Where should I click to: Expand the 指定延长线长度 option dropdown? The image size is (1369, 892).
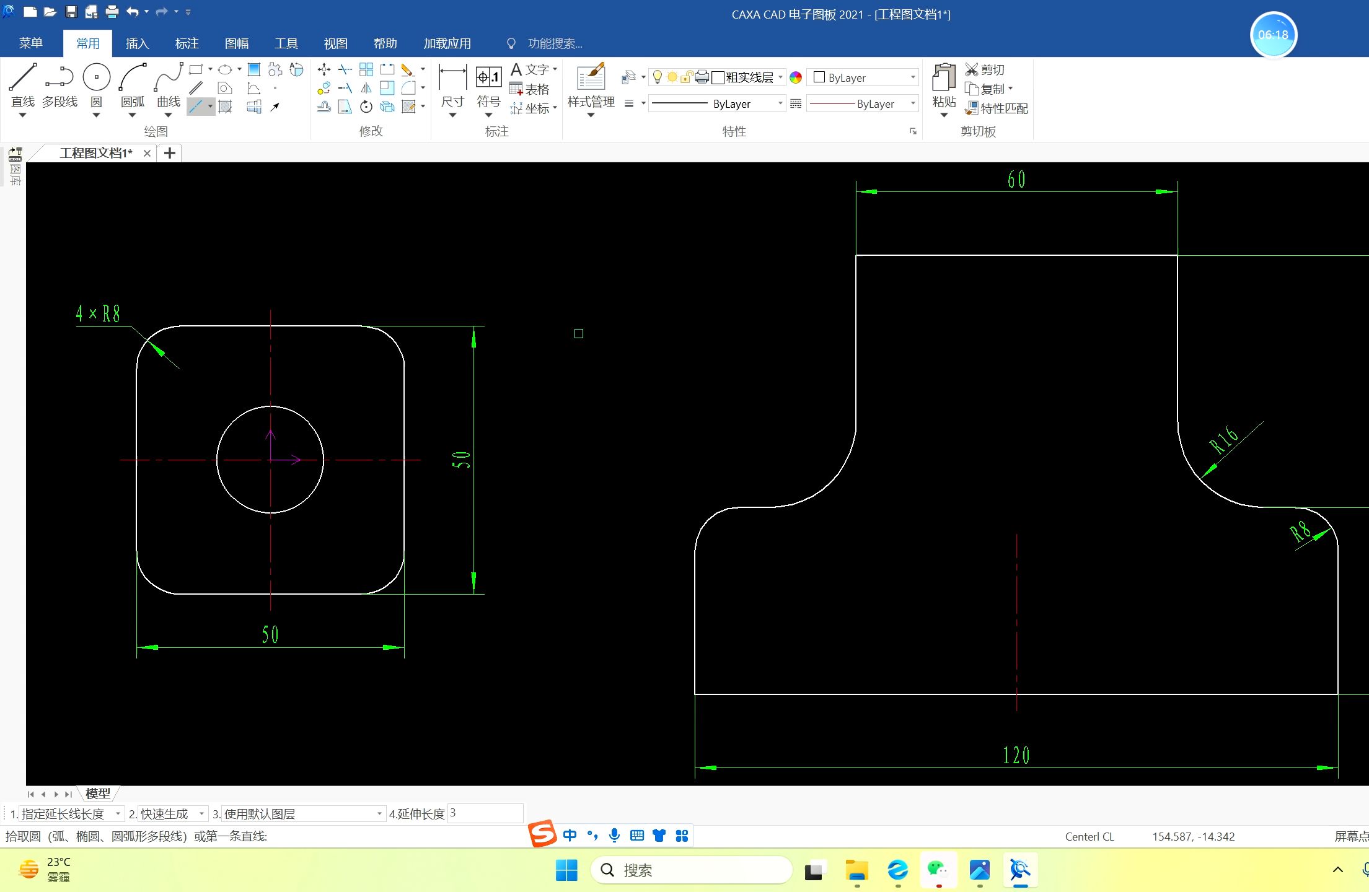pos(118,814)
